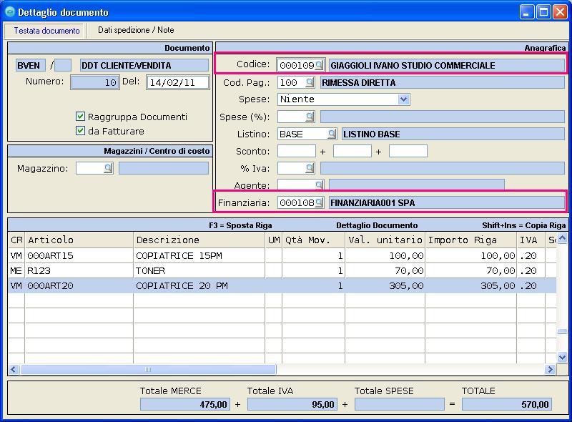Uncheck the da Fatturare checkbox
This screenshot has width=572, height=422.
click(x=80, y=131)
